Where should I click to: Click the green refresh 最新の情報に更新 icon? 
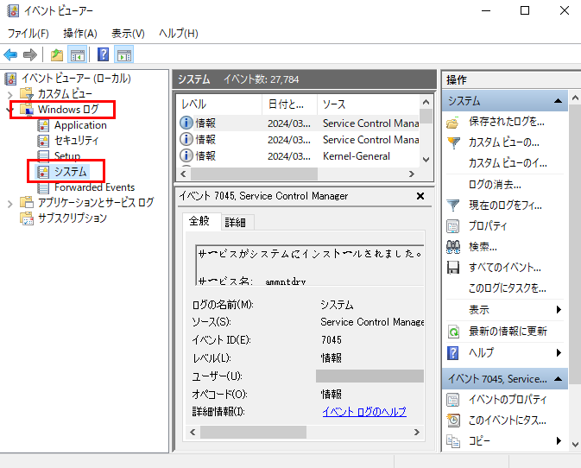tap(453, 332)
